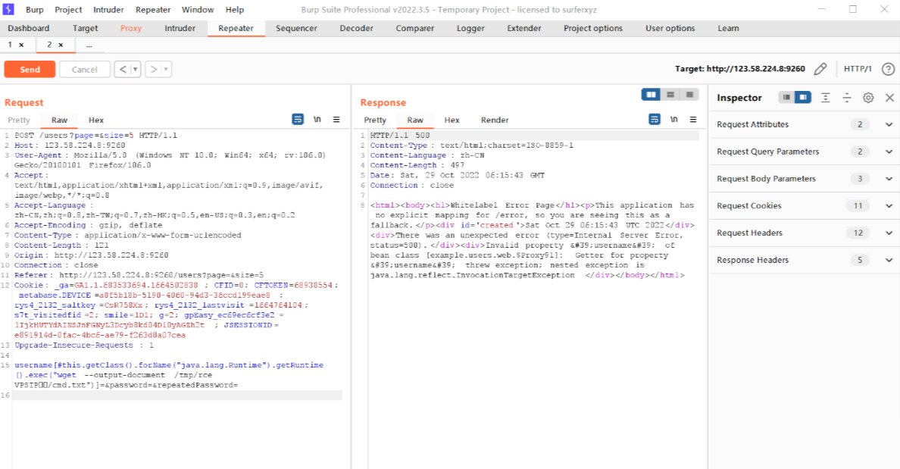Select Response Hex view tab
Image resolution: width=900 pixels, height=469 pixels.
point(452,120)
